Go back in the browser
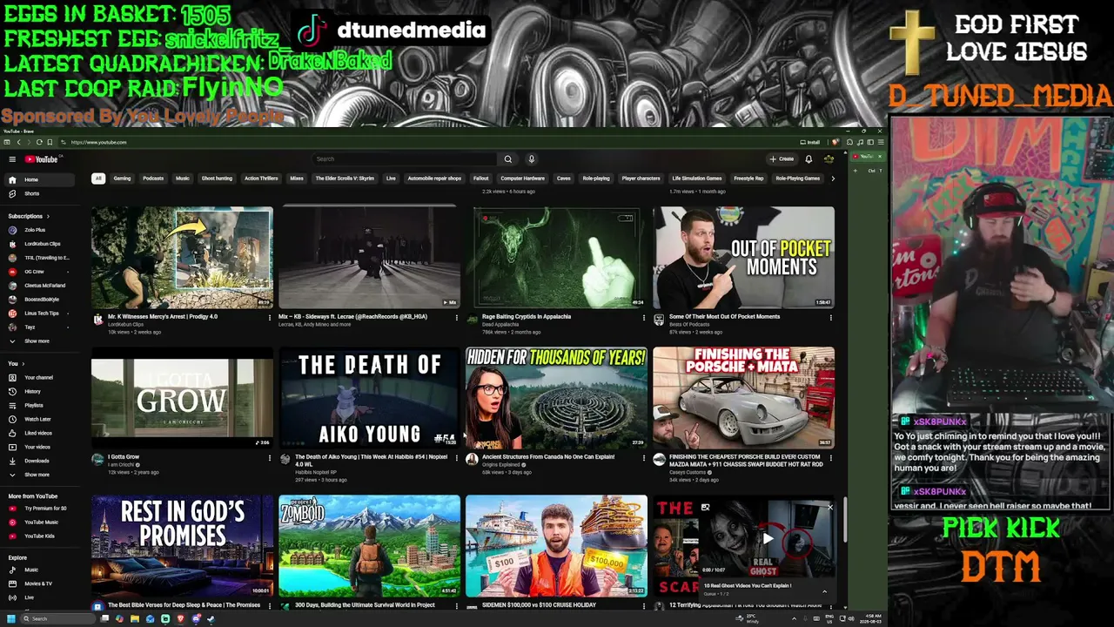 [18, 142]
